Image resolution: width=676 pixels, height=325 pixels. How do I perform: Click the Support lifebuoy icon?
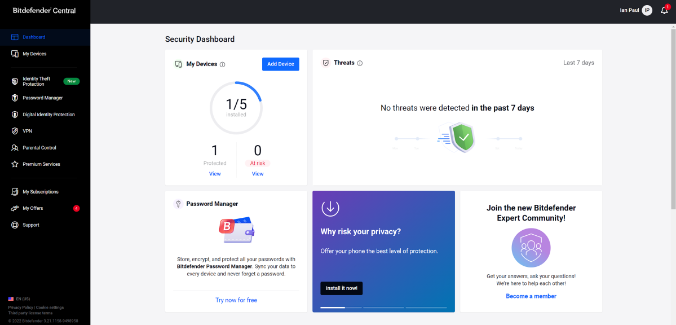pos(15,225)
